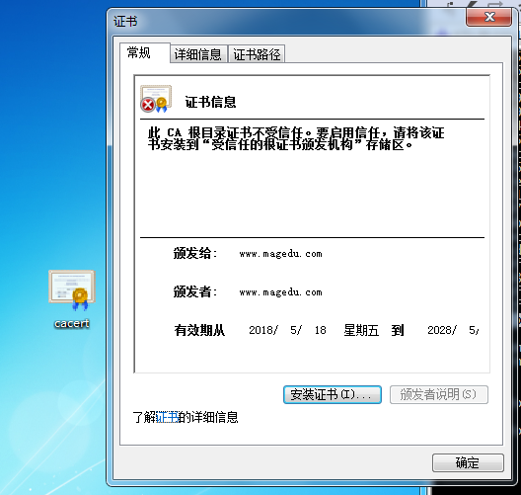Screen dimensions: 521x495
Task: Click the 有效期从 label
Action: coord(199,330)
